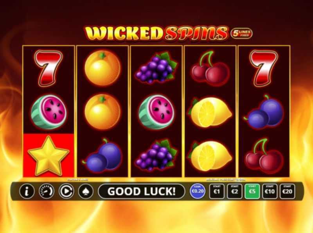The width and height of the screenshot is (313, 233).
Task: Open the gamble spade icon
Action: [x=86, y=191]
